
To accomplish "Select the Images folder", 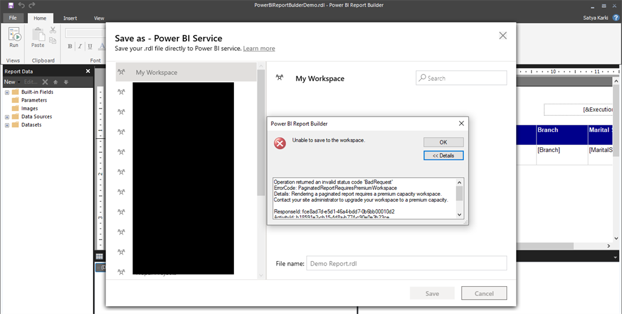I will (x=25, y=109).
